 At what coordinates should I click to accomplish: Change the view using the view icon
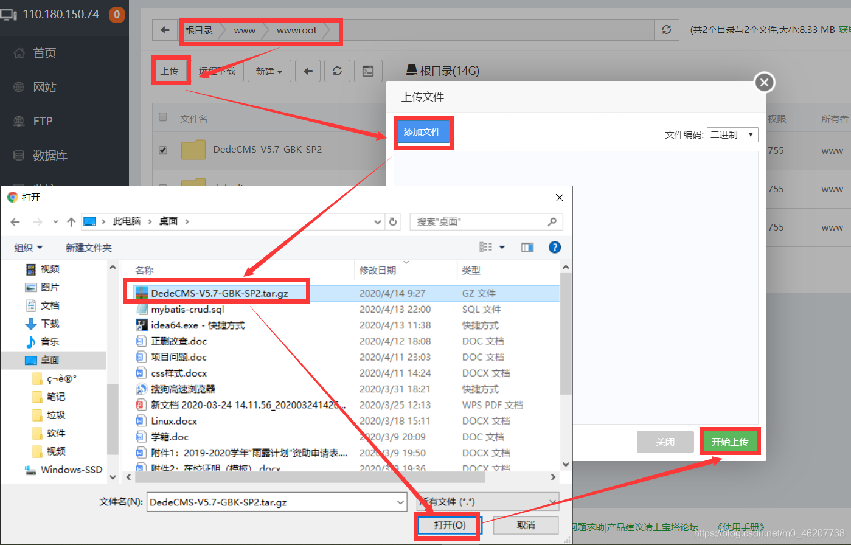pos(486,247)
